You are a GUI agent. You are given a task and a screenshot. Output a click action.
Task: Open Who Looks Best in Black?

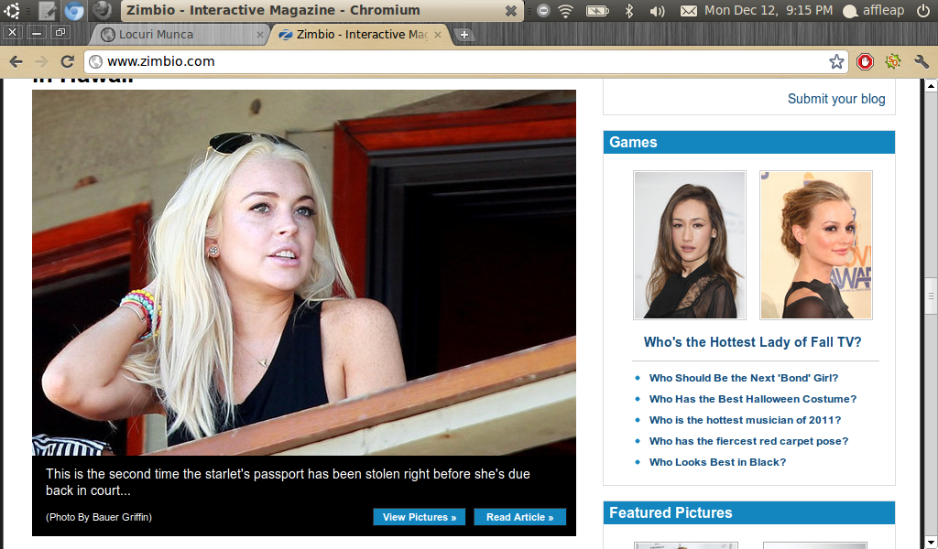(x=717, y=462)
